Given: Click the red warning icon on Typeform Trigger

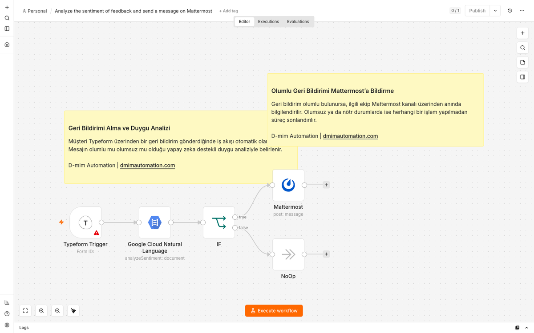Looking at the screenshot, I should coord(96,233).
